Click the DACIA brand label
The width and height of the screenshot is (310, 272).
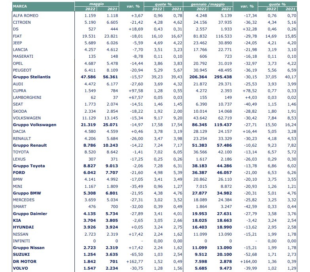19,131
